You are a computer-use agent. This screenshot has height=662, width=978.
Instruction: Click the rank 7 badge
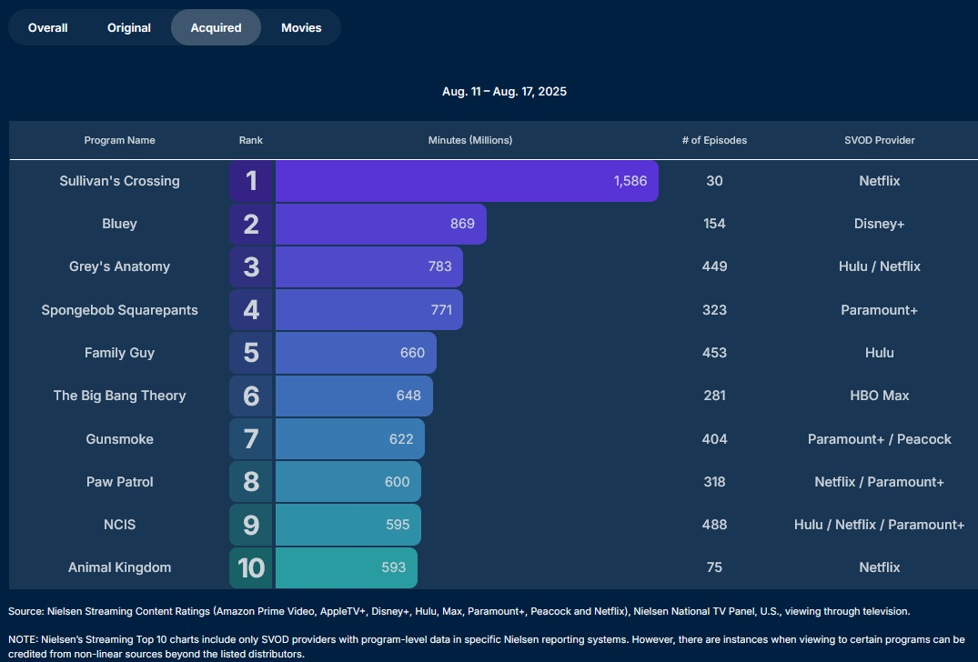251,439
